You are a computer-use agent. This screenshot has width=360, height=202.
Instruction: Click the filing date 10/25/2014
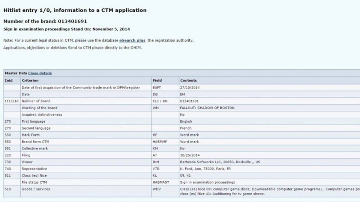coord(190,155)
